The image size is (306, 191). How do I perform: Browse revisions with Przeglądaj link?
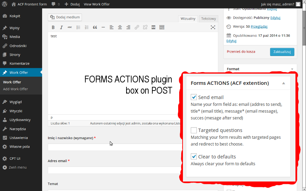pyautogui.click(x=259, y=27)
